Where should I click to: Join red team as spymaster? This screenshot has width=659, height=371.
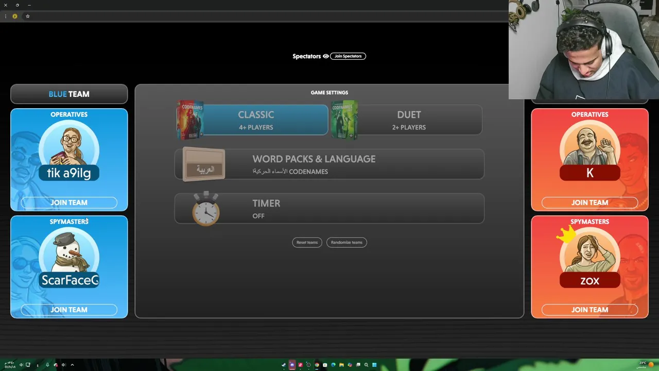point(589,310)
